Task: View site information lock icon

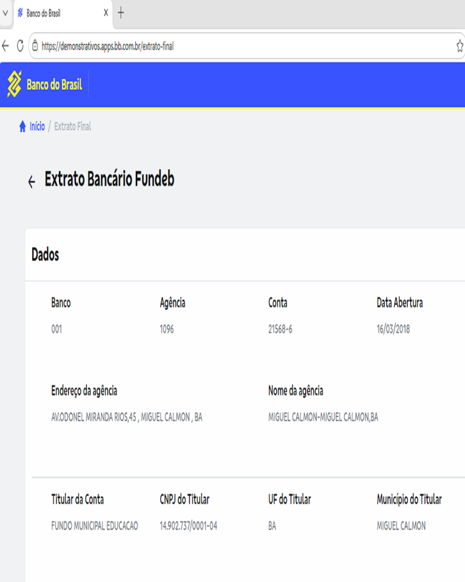Action: tap(35, 46)
